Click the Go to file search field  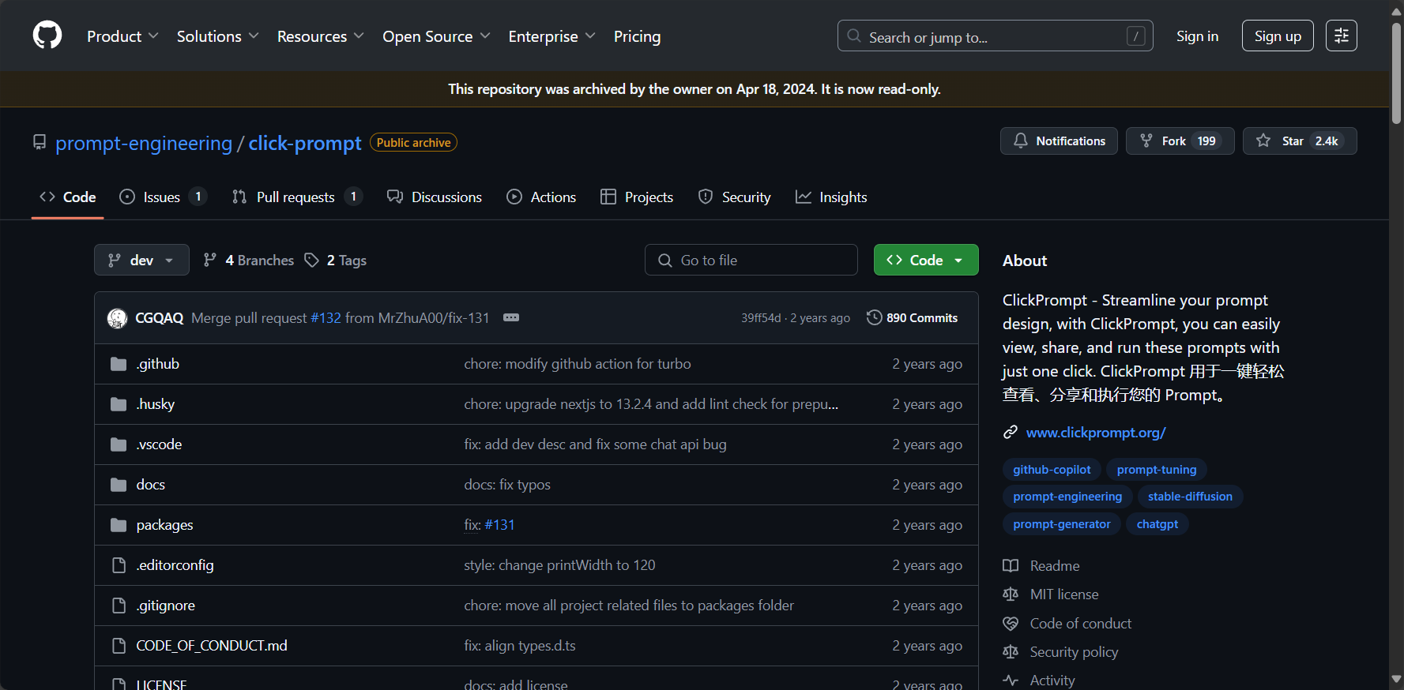pos(751,260)
